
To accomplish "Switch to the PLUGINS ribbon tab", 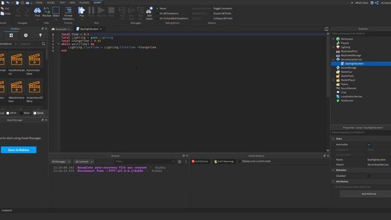I will coord(84,2).
